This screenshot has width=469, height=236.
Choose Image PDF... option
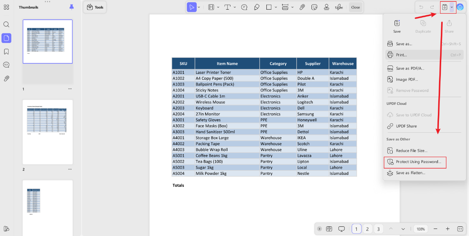coord(424,79)
